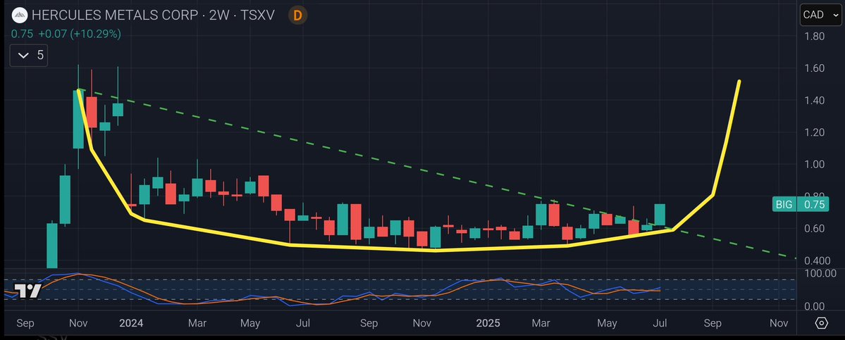The image size is (845, 340).
Task: Click the orange D delayed-data badge
Action: 297,15
